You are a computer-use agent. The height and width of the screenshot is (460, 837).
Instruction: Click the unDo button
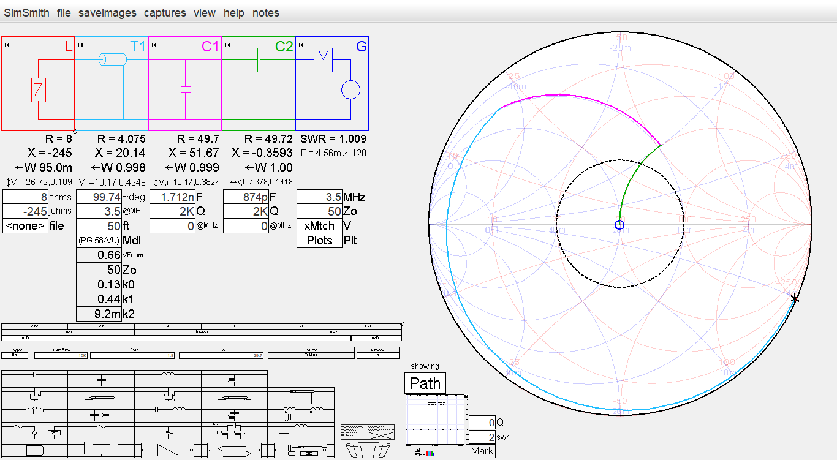(26, 338)
